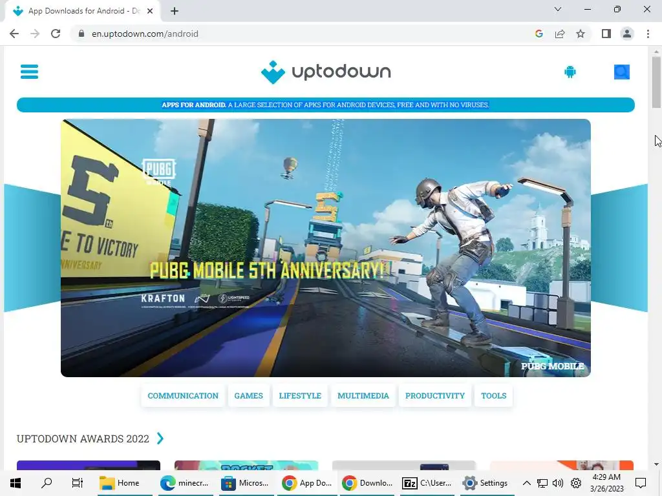The width and height of the screenshot is (662, 496).
Task: Switch to Microsoft Store taskbar item
Action: tap(246, 483)
